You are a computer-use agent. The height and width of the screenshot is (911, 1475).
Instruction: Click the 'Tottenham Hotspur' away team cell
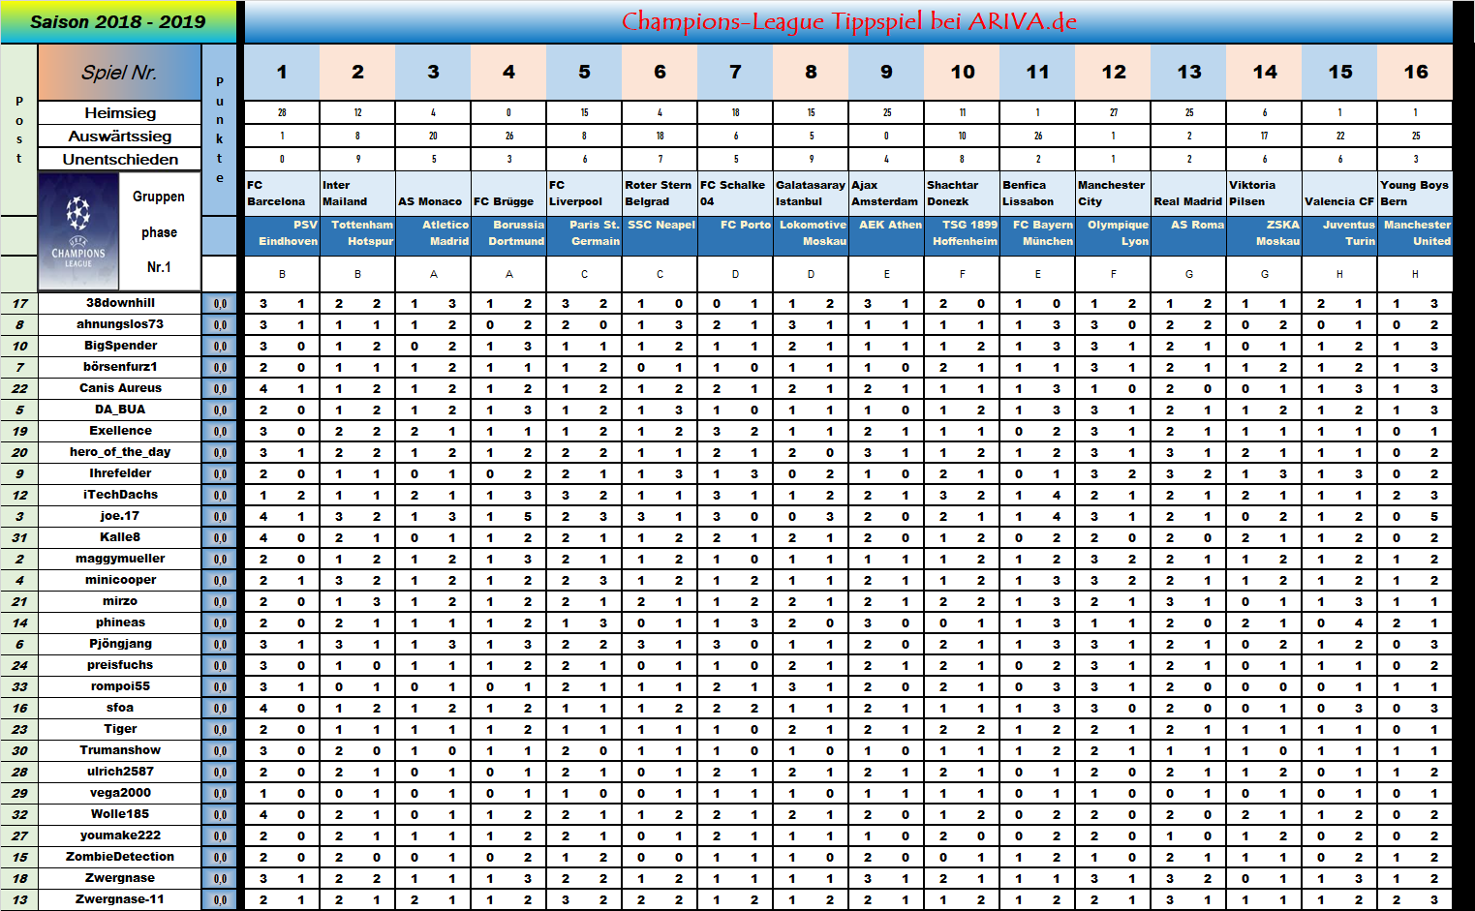tap(357, 236)
